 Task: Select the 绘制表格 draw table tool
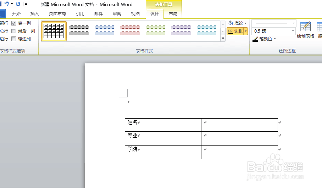tap(305, 30)
